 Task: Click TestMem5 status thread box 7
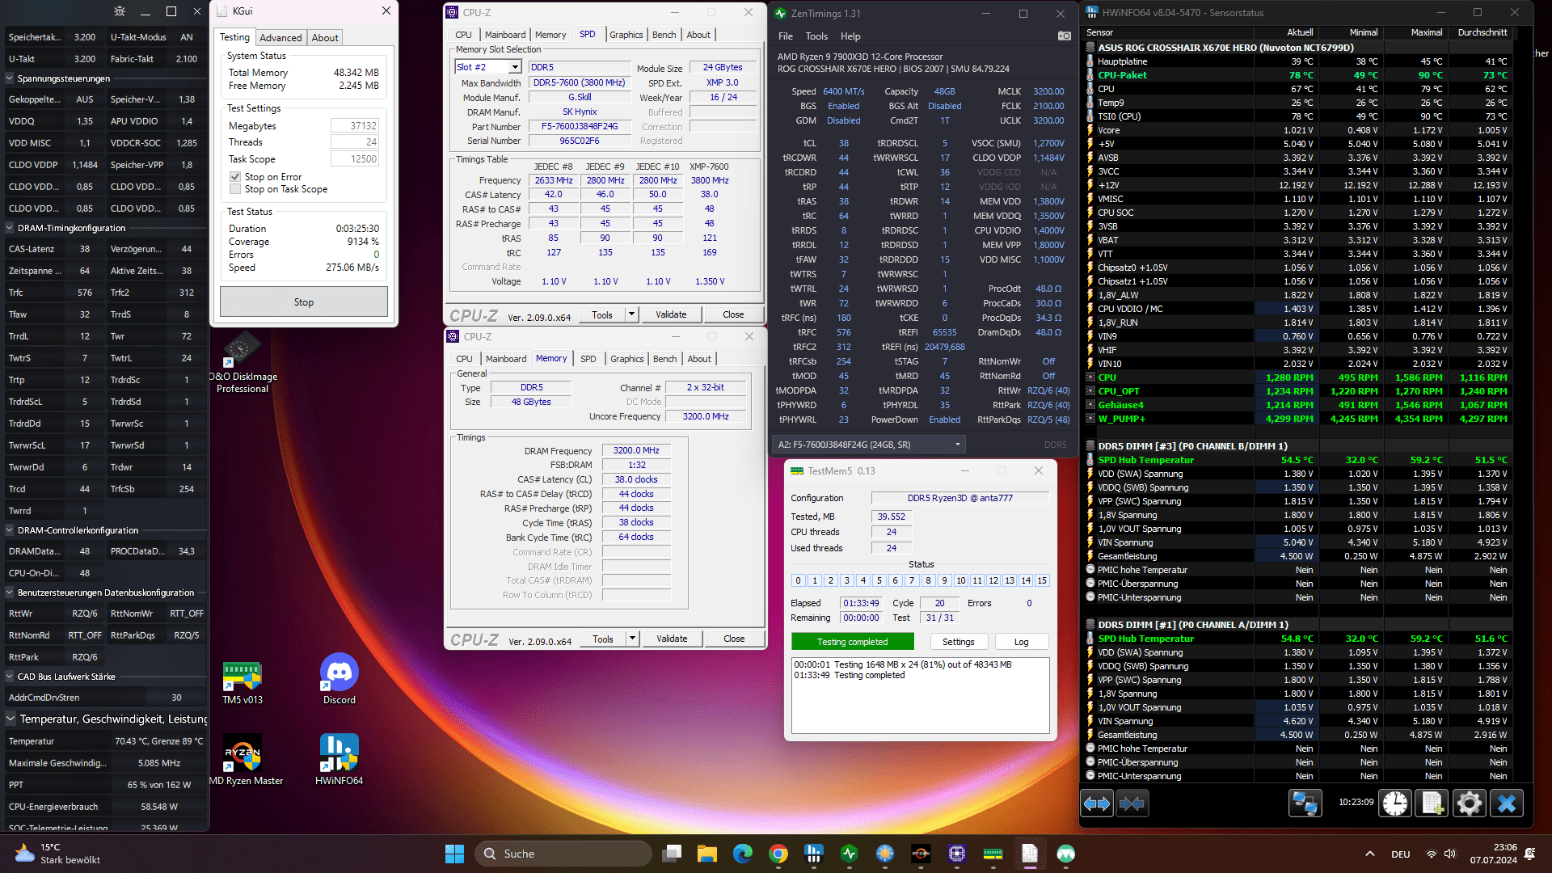coord(912,580)
